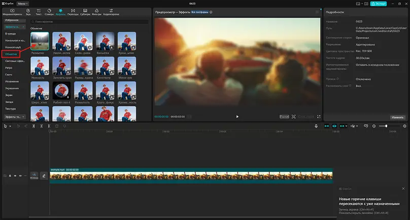410x220 pixels.
Task: Select the Заточить края effect thumbnail
Action: click(61, 66)
